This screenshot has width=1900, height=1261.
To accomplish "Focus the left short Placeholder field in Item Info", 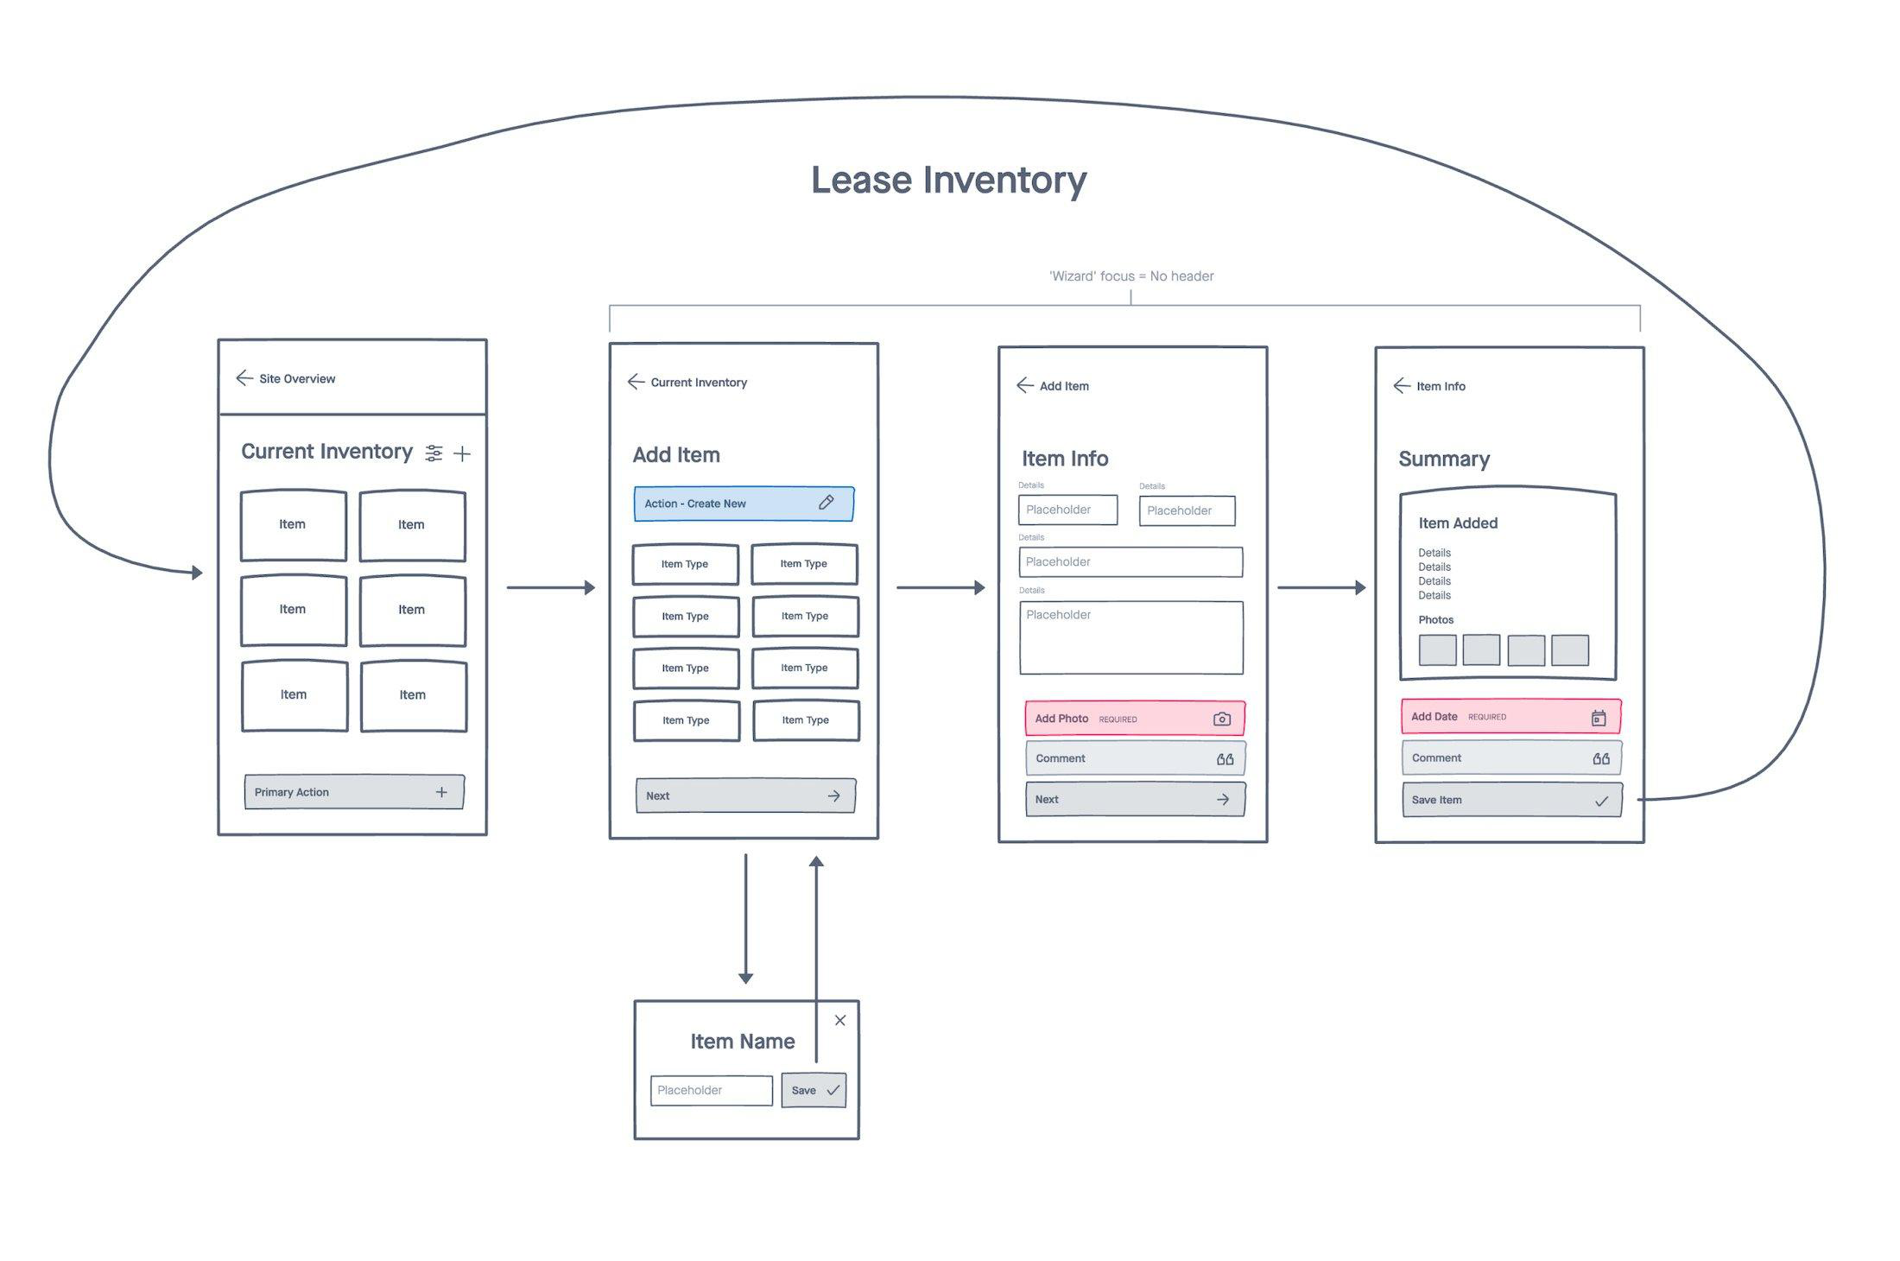I will click(1067, 510).
